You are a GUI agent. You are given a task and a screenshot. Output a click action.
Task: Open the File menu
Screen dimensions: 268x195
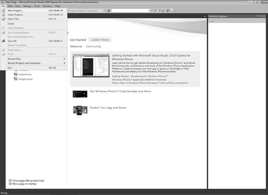pyautogui.click(x=3, y=6)
